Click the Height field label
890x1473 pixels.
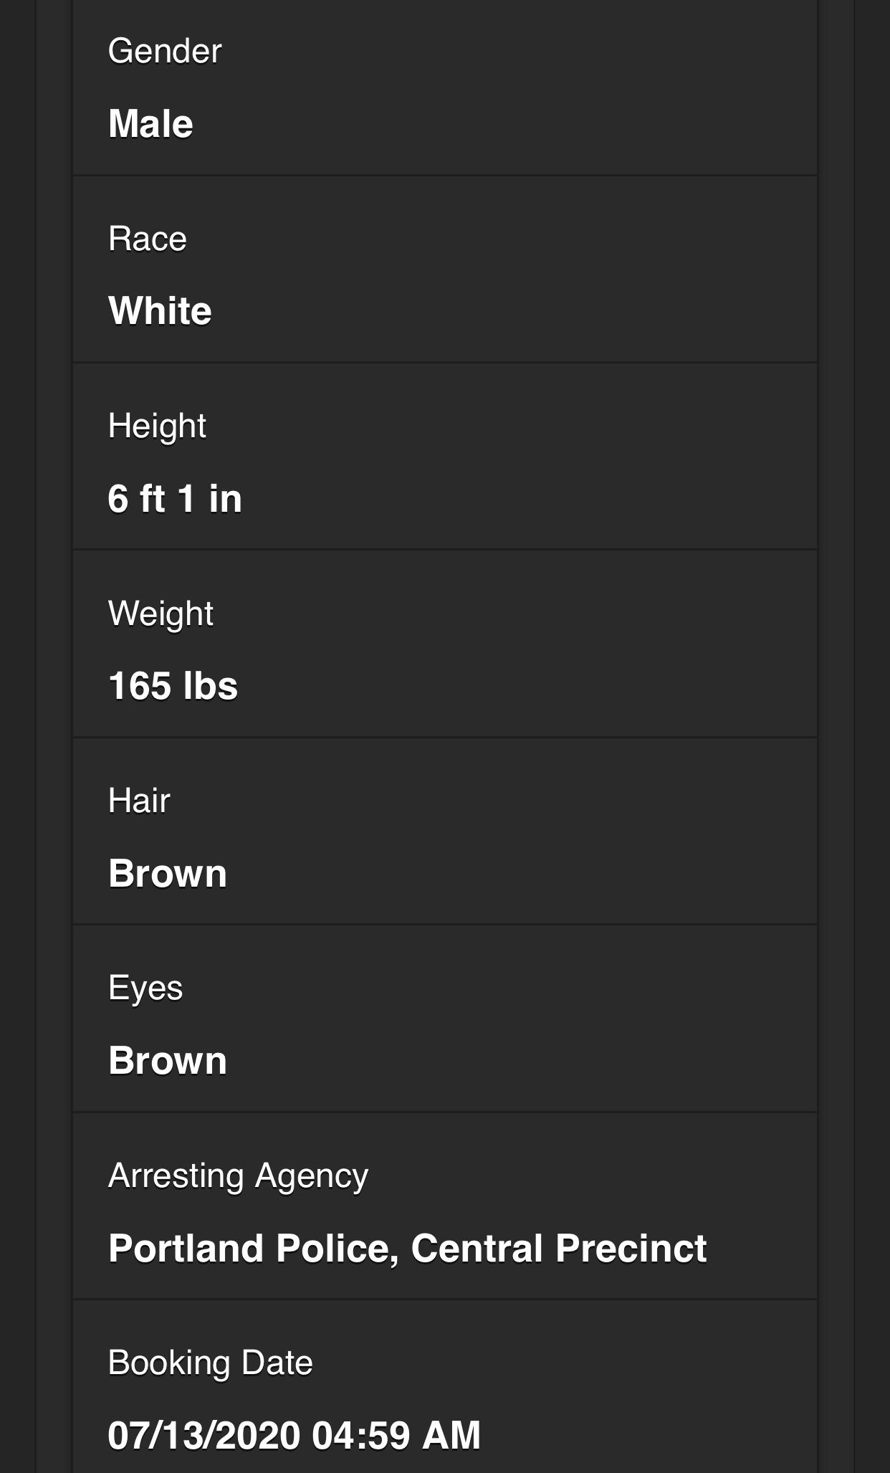pos(157,426)
